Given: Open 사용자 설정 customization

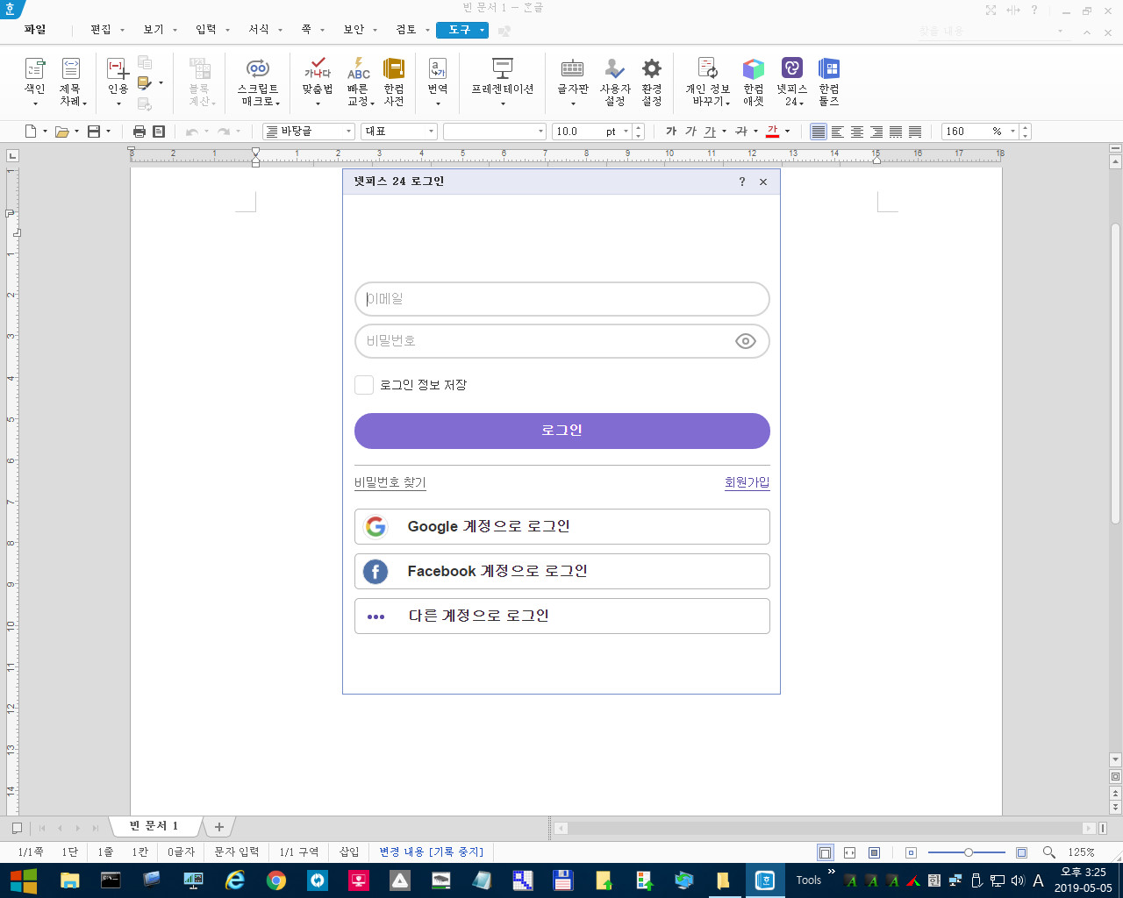Looking at the screenshot, I should pyautogui.click(x=615, y=82).
